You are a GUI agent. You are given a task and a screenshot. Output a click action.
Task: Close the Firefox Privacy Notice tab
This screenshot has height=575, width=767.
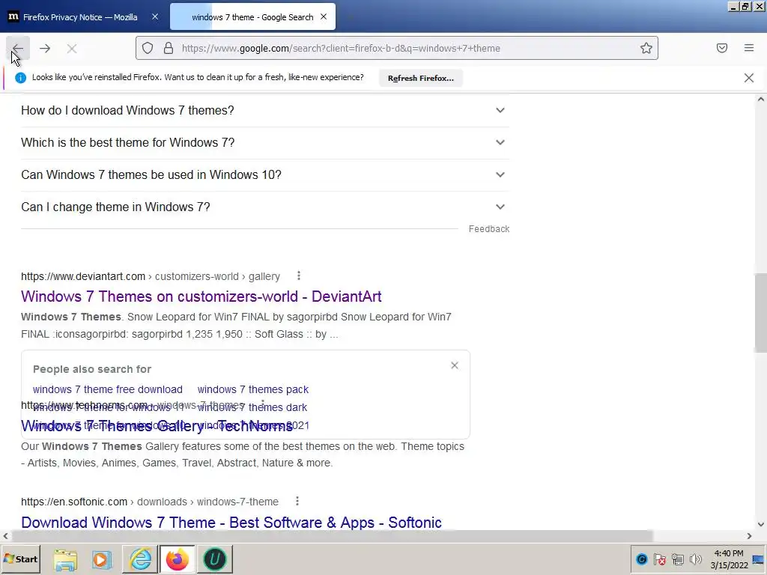click(154, 16)
